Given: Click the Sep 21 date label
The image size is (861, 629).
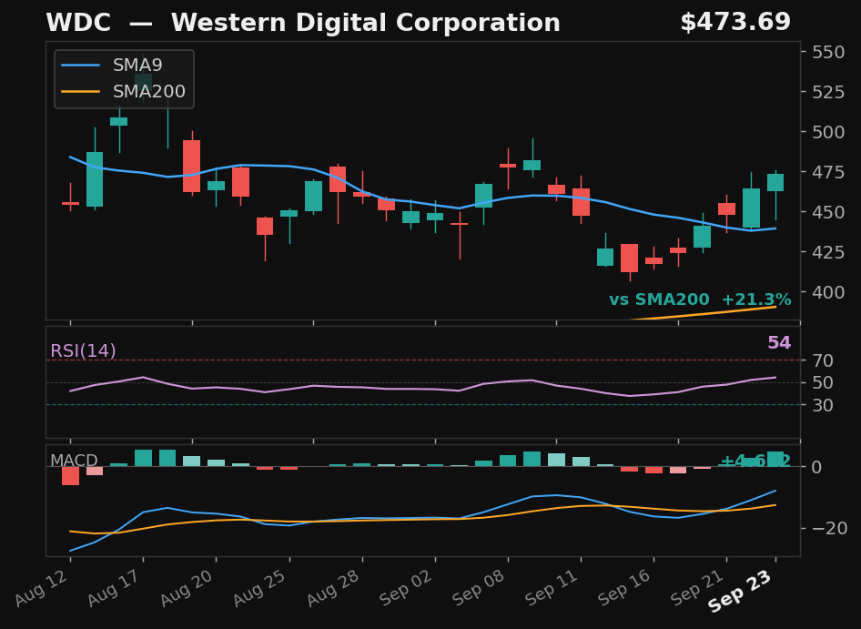Looking at the screenshot, I should 699,588.
